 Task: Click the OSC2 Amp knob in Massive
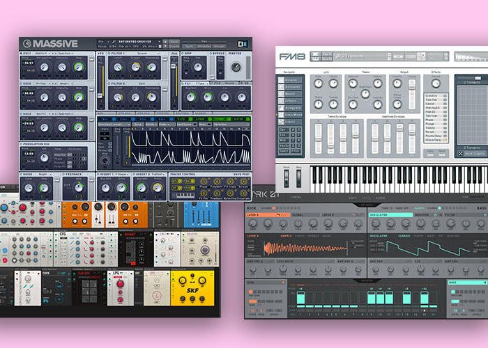(x=79, y=97)
